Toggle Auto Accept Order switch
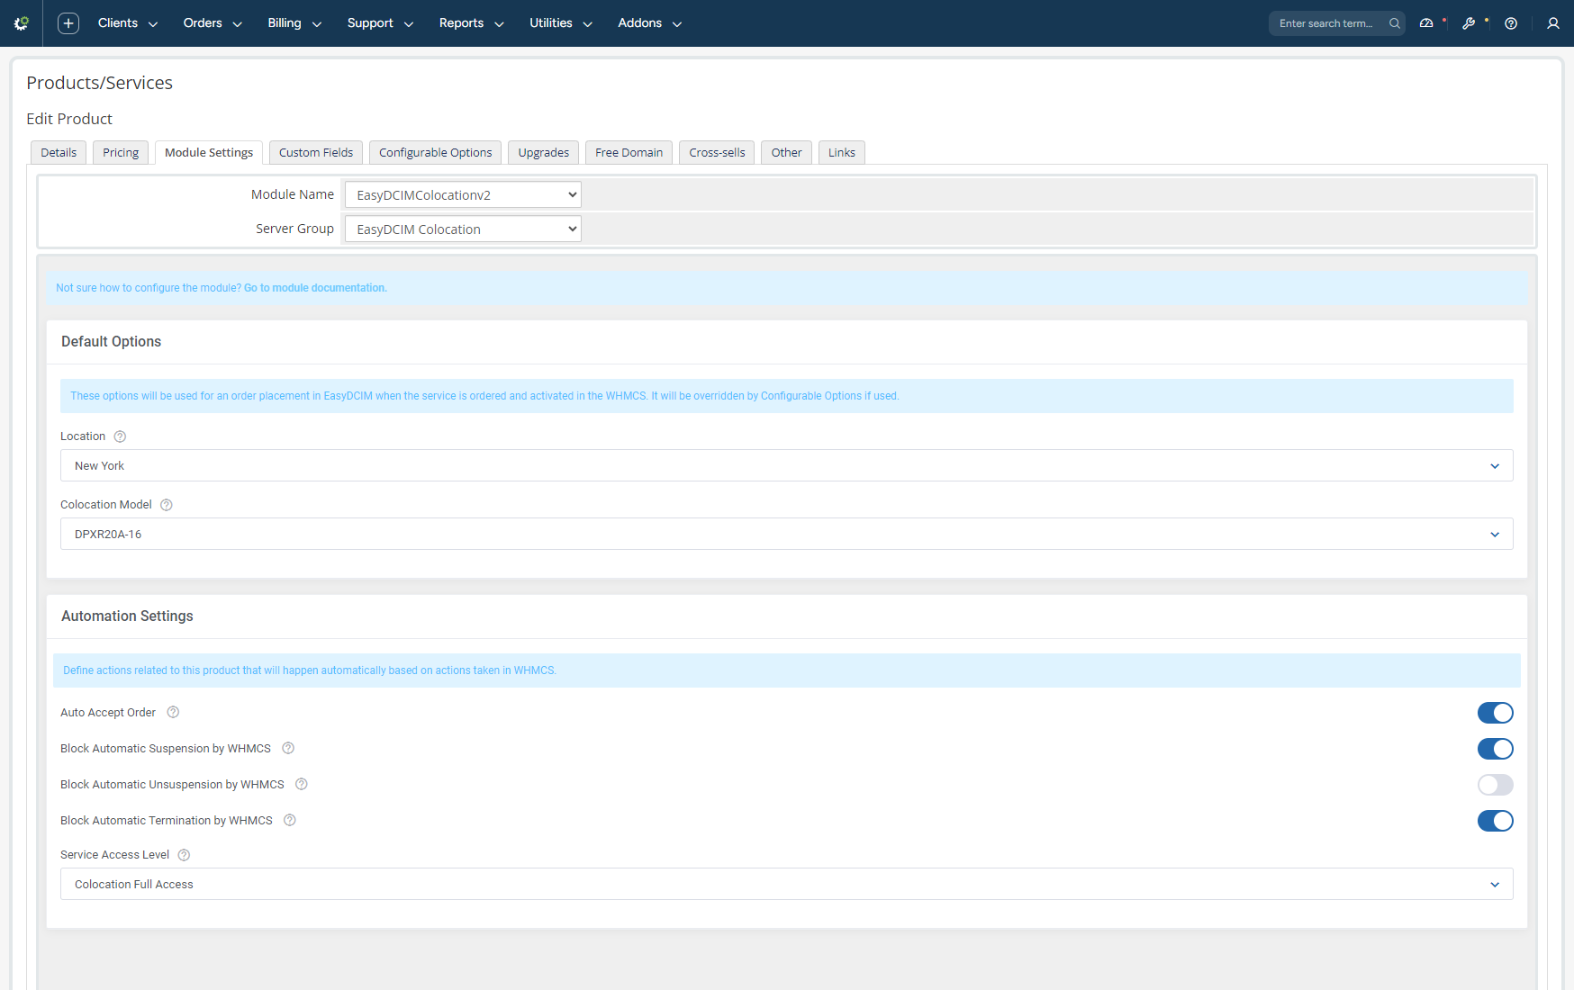The image size is (1574, 990). click(x=1495, y=713)
